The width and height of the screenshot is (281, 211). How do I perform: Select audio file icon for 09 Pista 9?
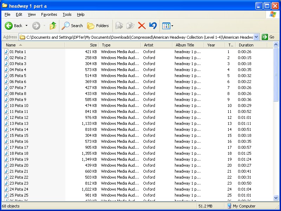[6, 100]
